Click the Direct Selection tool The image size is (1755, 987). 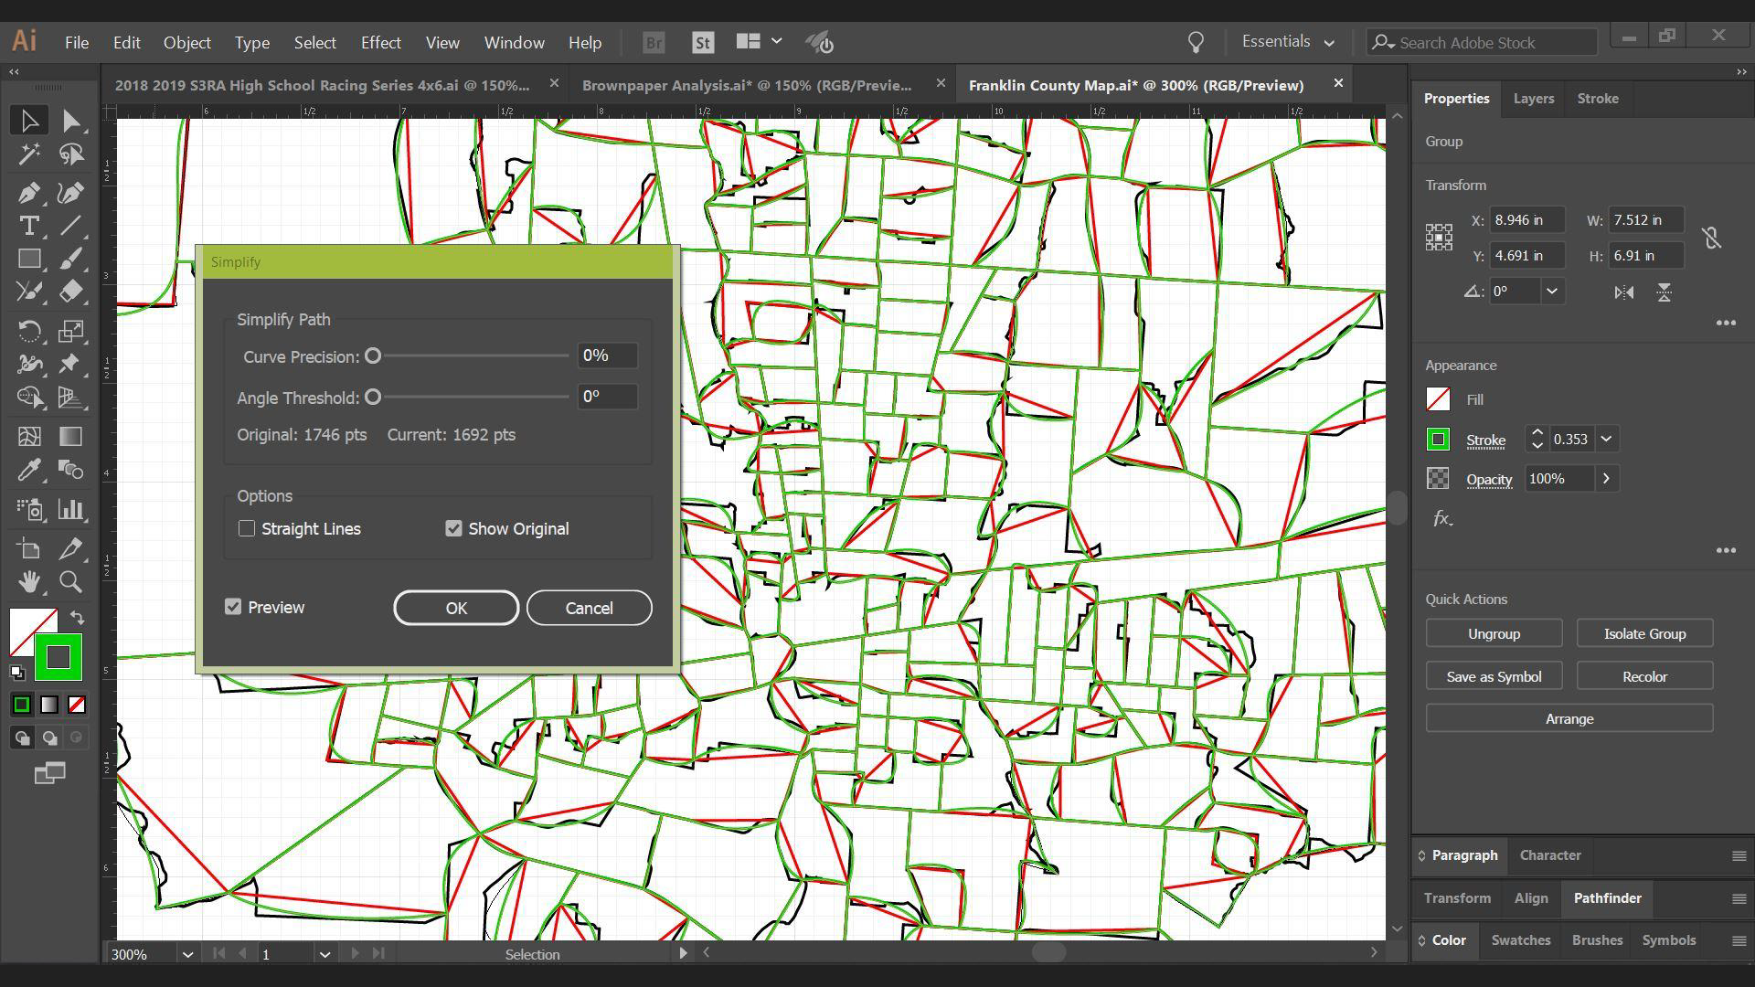[71, 121]
